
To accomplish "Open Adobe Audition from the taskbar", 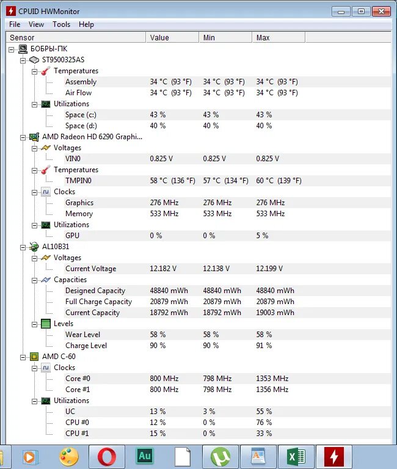I will (145, 457).
